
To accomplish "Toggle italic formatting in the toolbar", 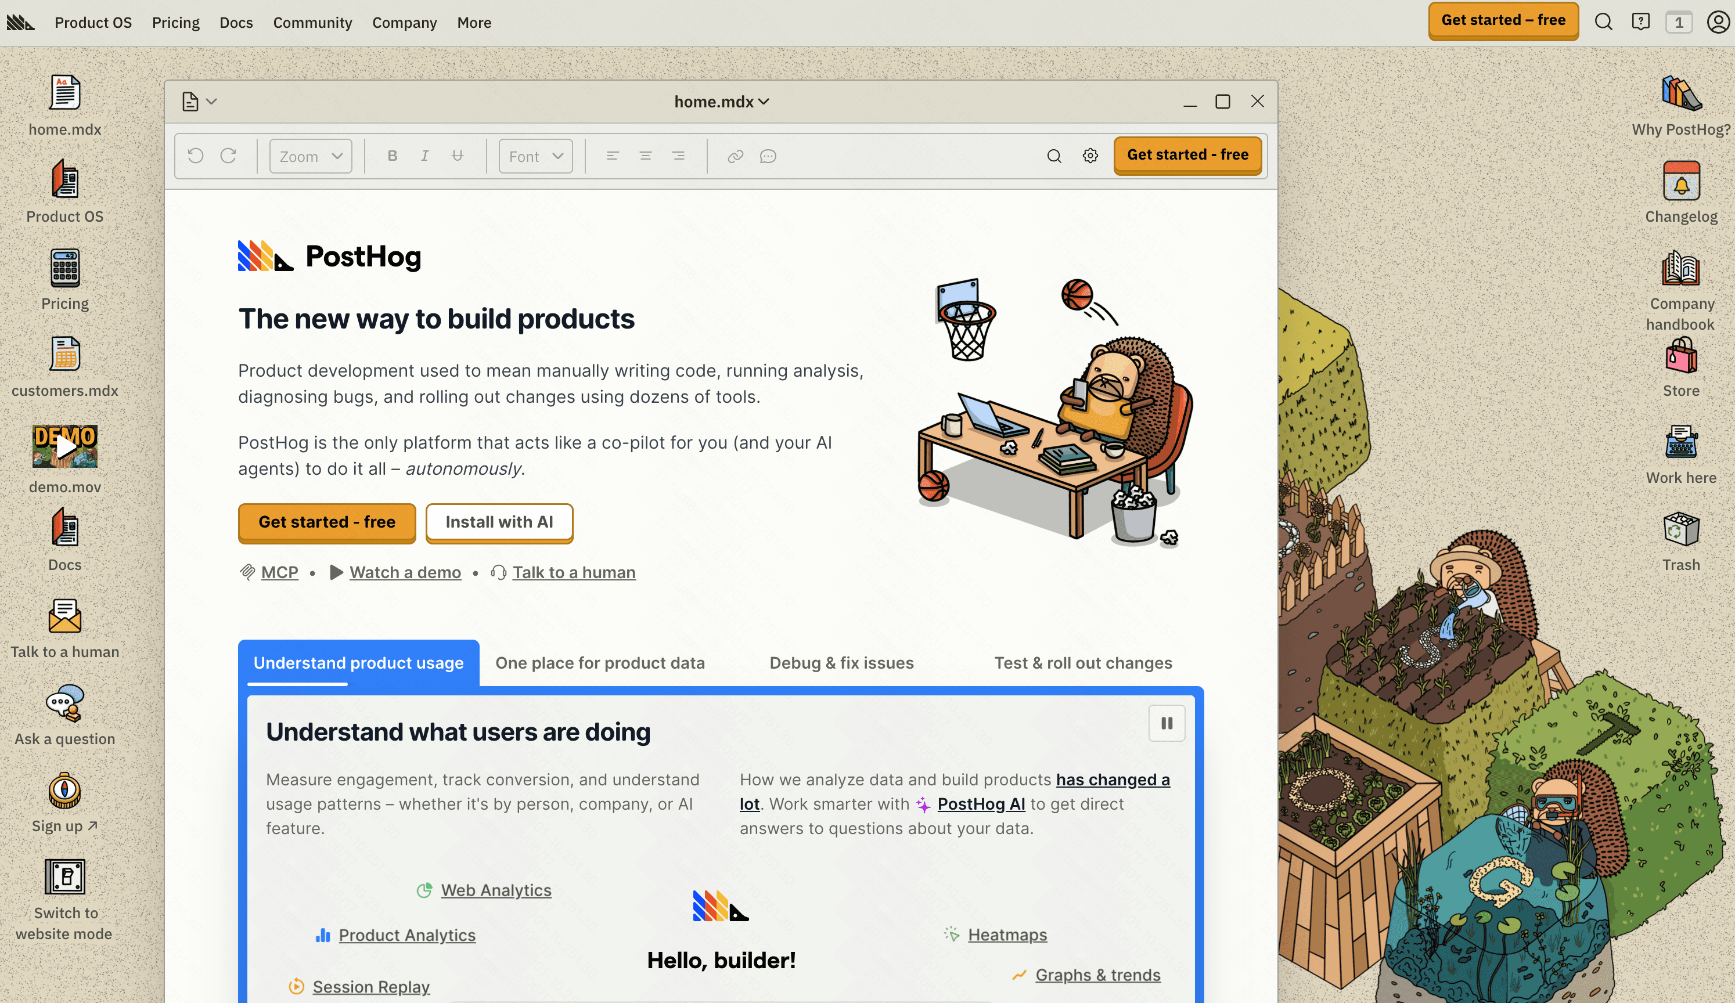I will 425,156.
